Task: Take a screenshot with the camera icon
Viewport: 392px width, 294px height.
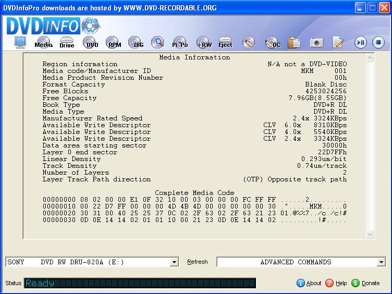Action: [x=316, y=43]
